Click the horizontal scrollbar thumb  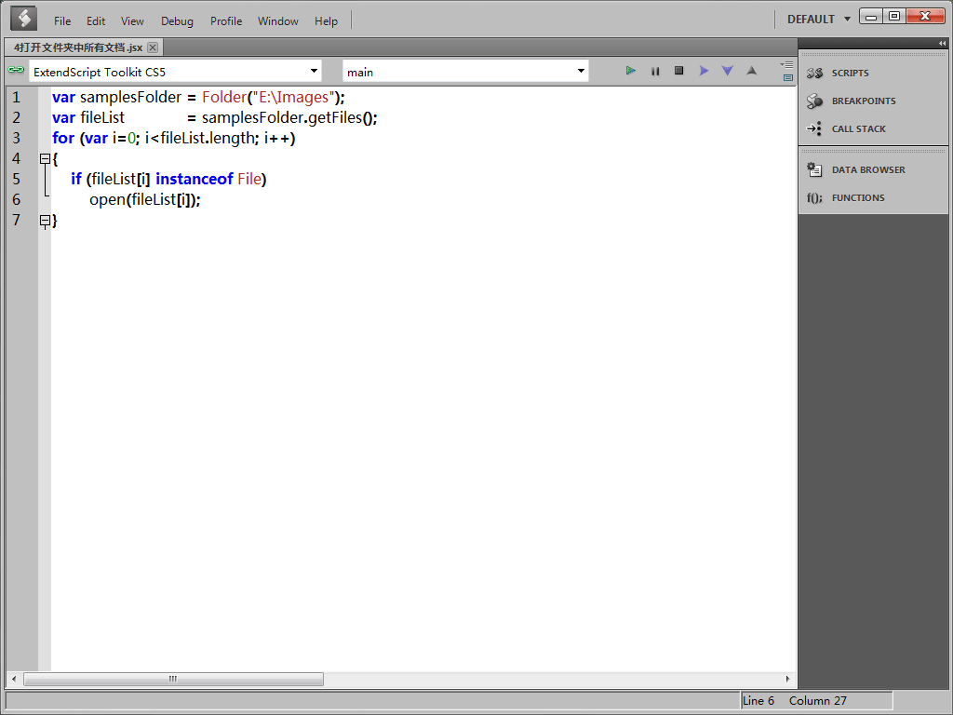tap(173, 679)
